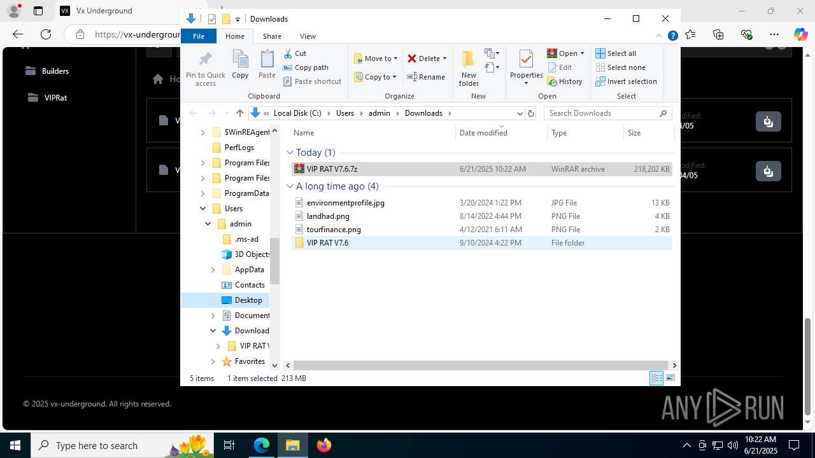Image resolution: width=815 pixels, height=458 pixels.
Task: Open Task View on taskbar
Action: tap(230, 445)
